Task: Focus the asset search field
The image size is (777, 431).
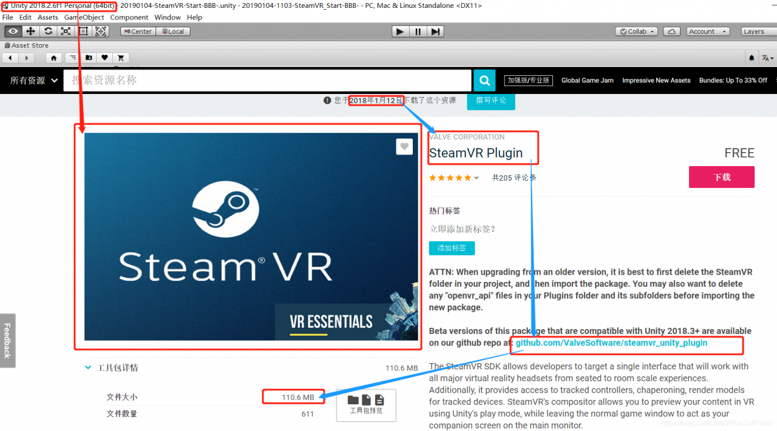Action: coord(267,80)
